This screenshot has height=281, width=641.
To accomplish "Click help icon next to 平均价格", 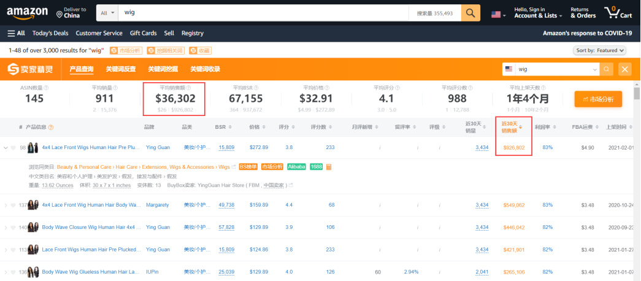I will tap(326, 88).
